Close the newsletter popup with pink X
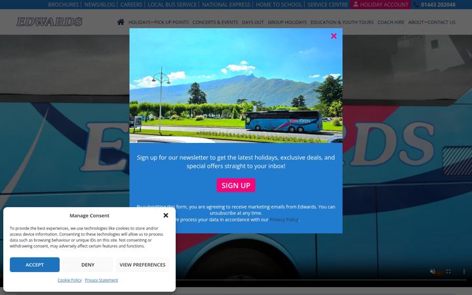Image resolution: width=472 pixels, height=295 pixels. tap(334, 36)
